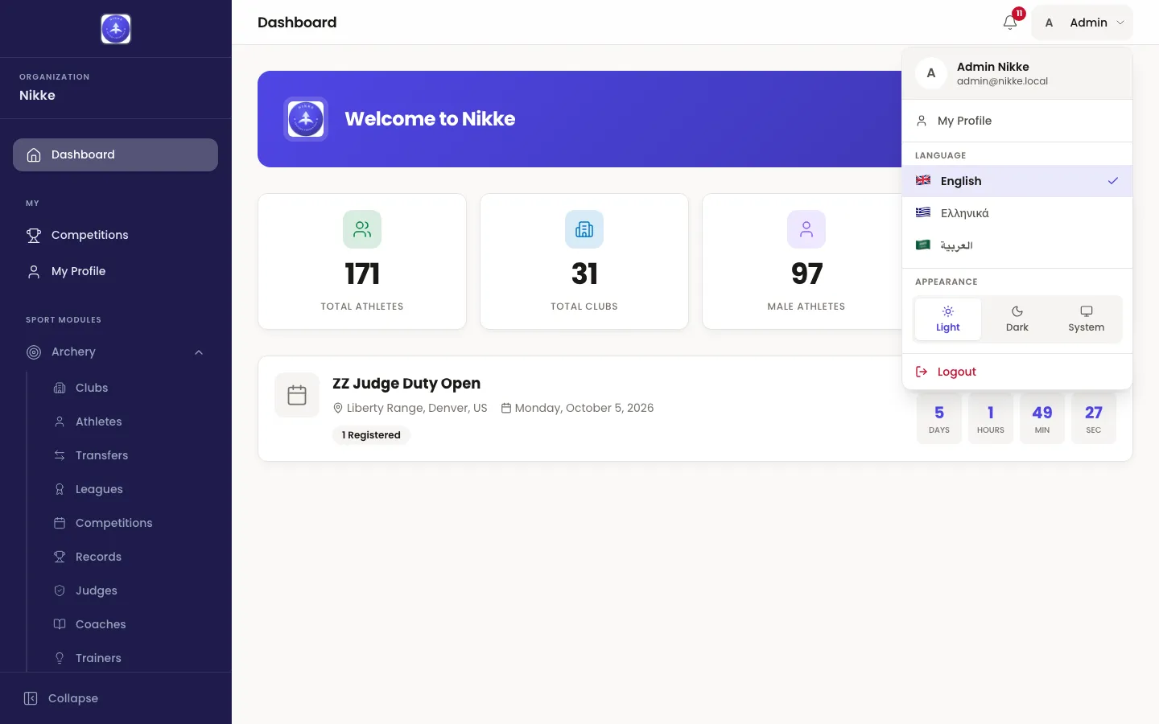Image resolution: width=1159 pixels, height=724 pixels.
Task: Select Ελληνικά language option
Action: tap(1017, 213)
